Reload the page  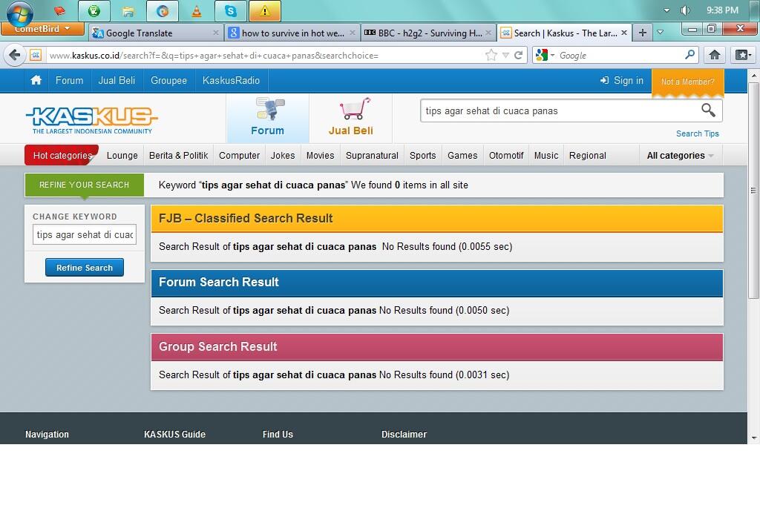point(518,55)
